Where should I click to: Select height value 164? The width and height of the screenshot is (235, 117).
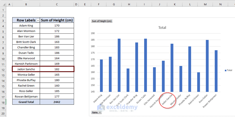pos(57,58)
